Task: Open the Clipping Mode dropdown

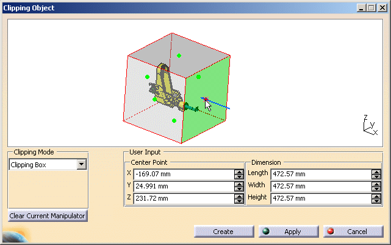Action: pos(81,164)
